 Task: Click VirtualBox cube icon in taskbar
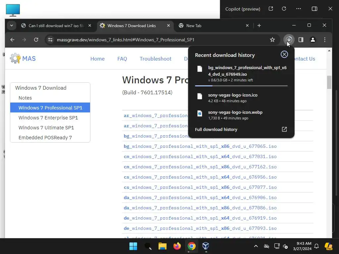[206, 246]
